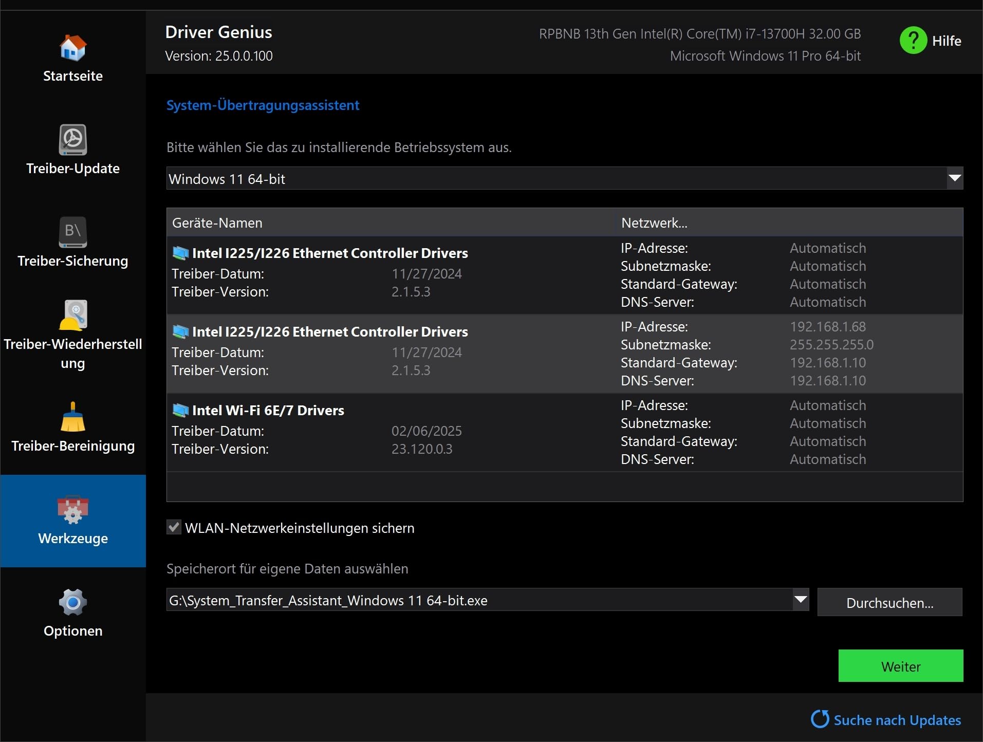Click the Intel Wi-Fi 6E/7 device icon

pos(180,410)
